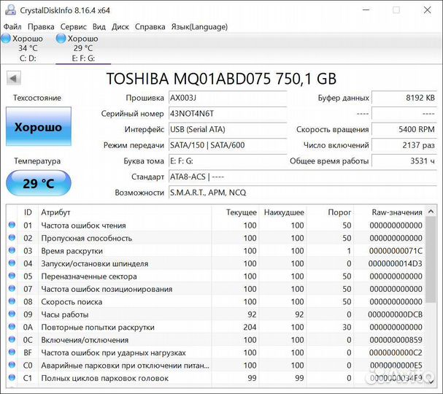443x394 pixels.
Task: Close the CrystalDiskInfo window
Action: click(x=428, y=10)
